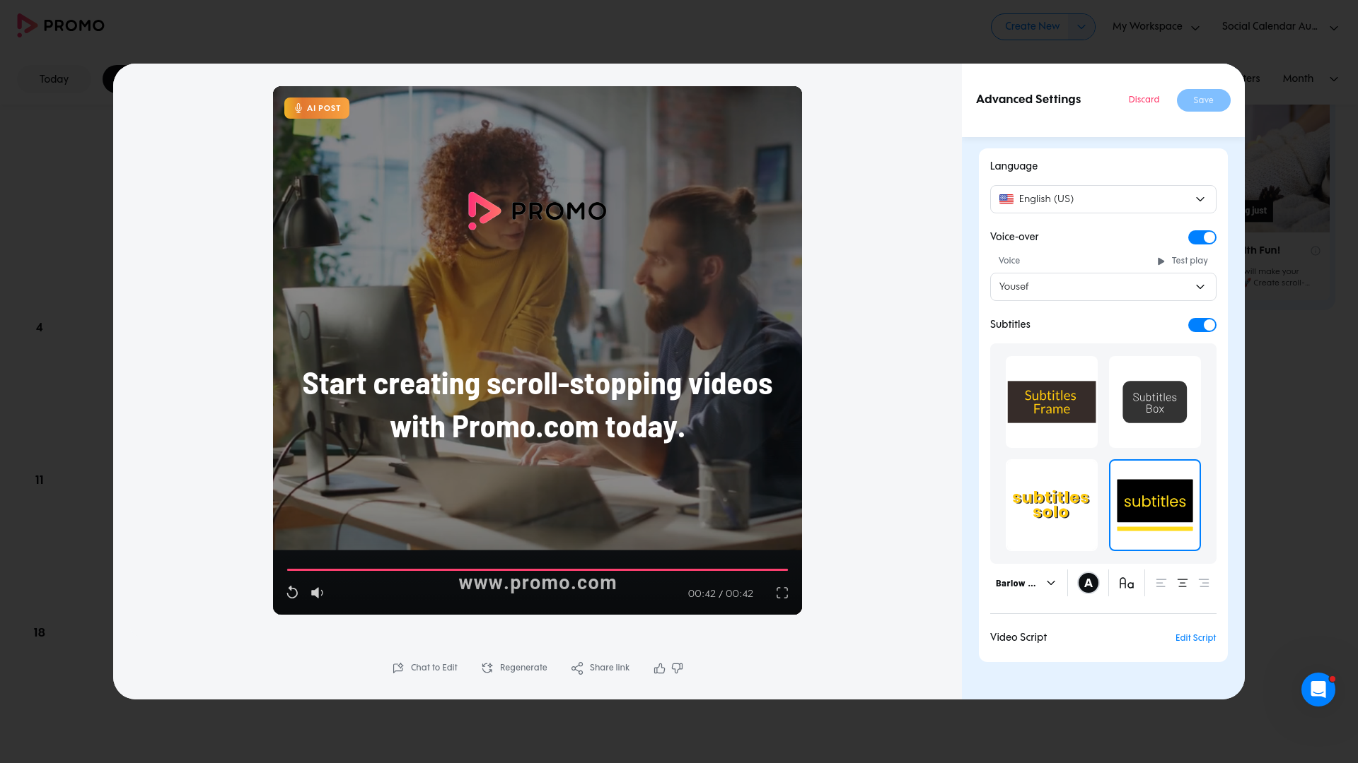Select the Subtitles Box style
Screen dimensions: 1358x763
pyautogui.click(x=1155, y=402)
